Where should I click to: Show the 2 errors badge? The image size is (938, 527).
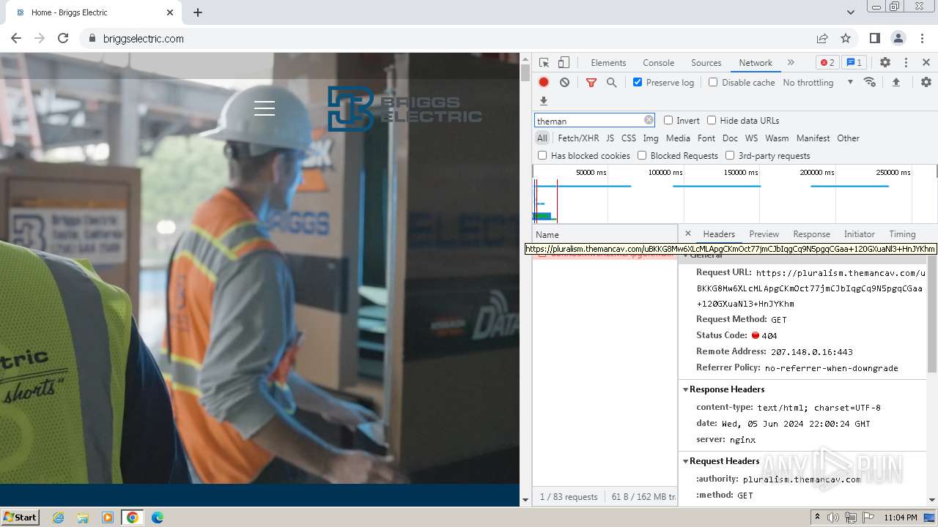827,62
